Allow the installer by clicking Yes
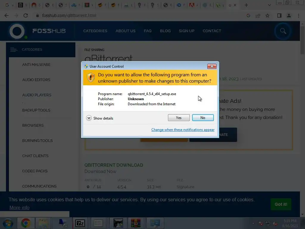 pyautogui.click(x=179, y=117)
